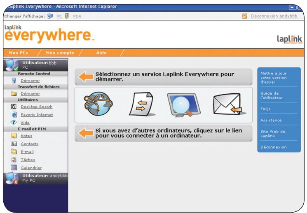Screen dimensions: 307x213
Task: Open the Mon PCs tab
Action: pyautogui.click(x=19, y=53)
